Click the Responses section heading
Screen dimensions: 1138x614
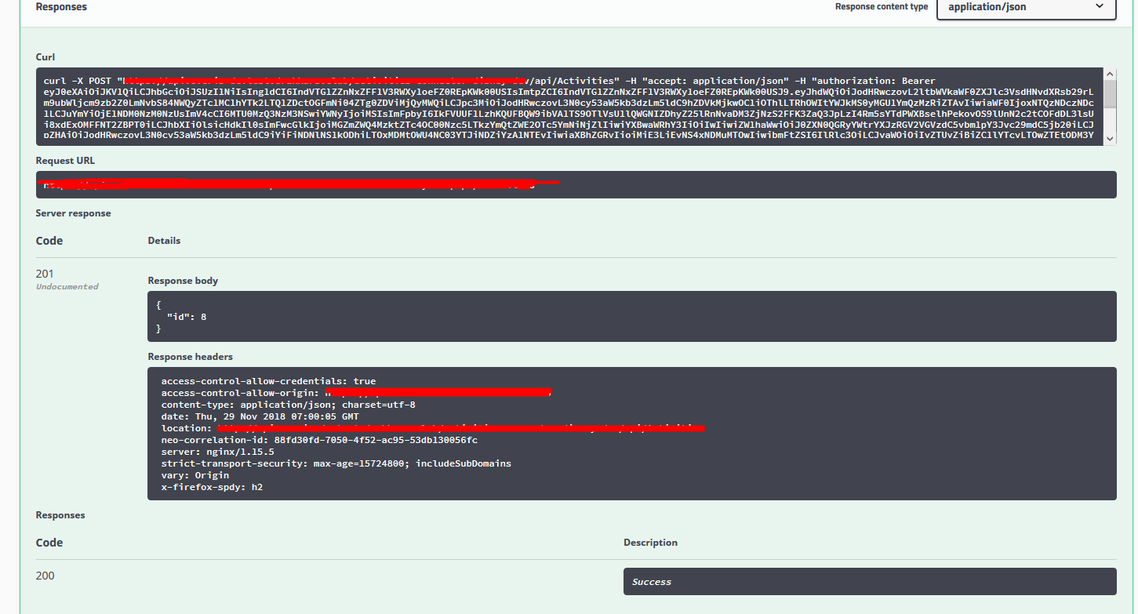pos(62,514)
